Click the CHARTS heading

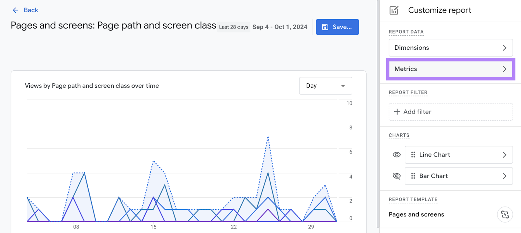pos(399,135)
